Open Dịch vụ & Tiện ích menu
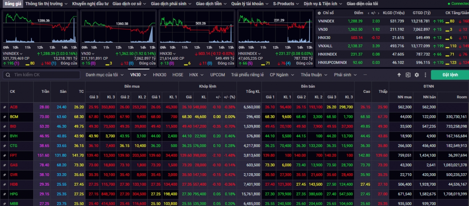This screenshot has height=206, width=469. (x=323, y=4)
